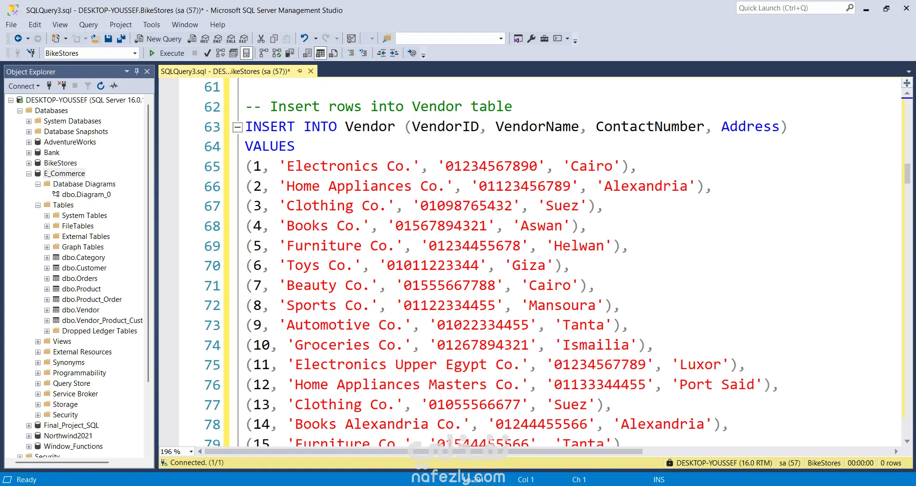Open the Window menu
Screen dimensions: 916x486
coord(185,24)
